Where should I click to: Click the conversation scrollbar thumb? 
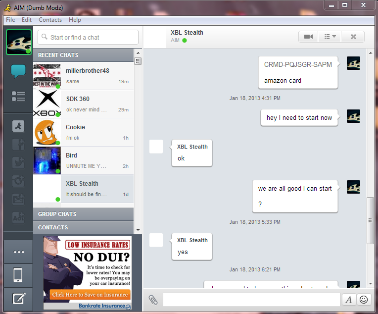[x=370, y=220]
